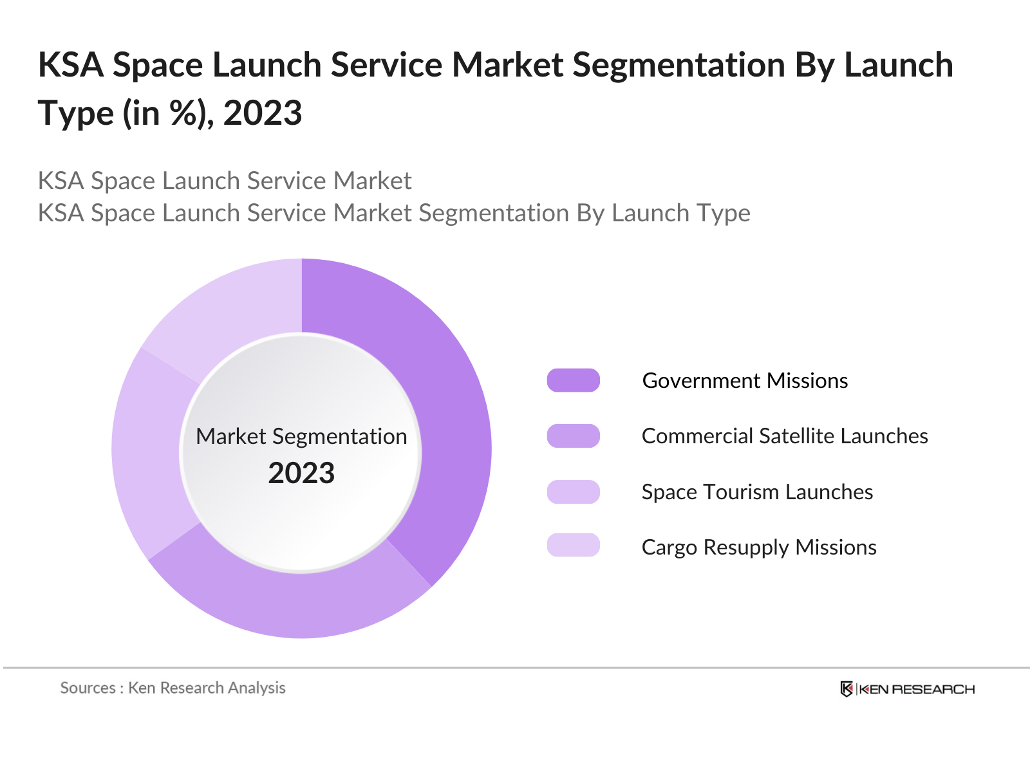Click the Ken Research logo icon
The width and height of the screenshot is (1030, 772).
(x=848, y=688)
